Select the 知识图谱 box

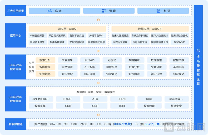point(135,74)
